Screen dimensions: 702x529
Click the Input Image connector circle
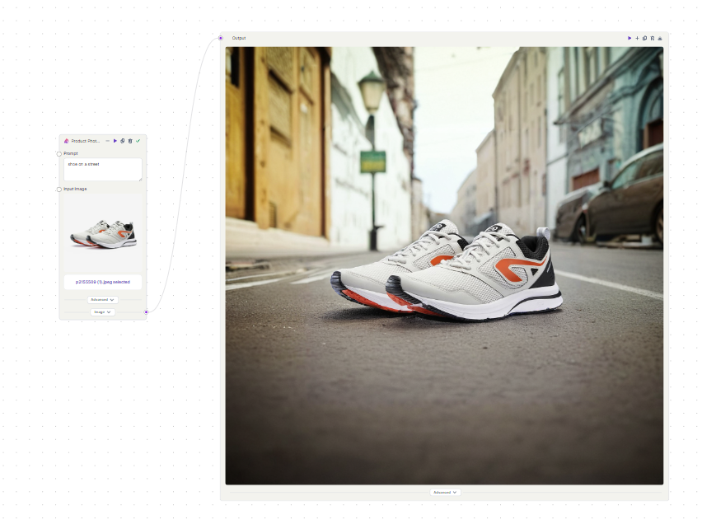pos(59,190)
